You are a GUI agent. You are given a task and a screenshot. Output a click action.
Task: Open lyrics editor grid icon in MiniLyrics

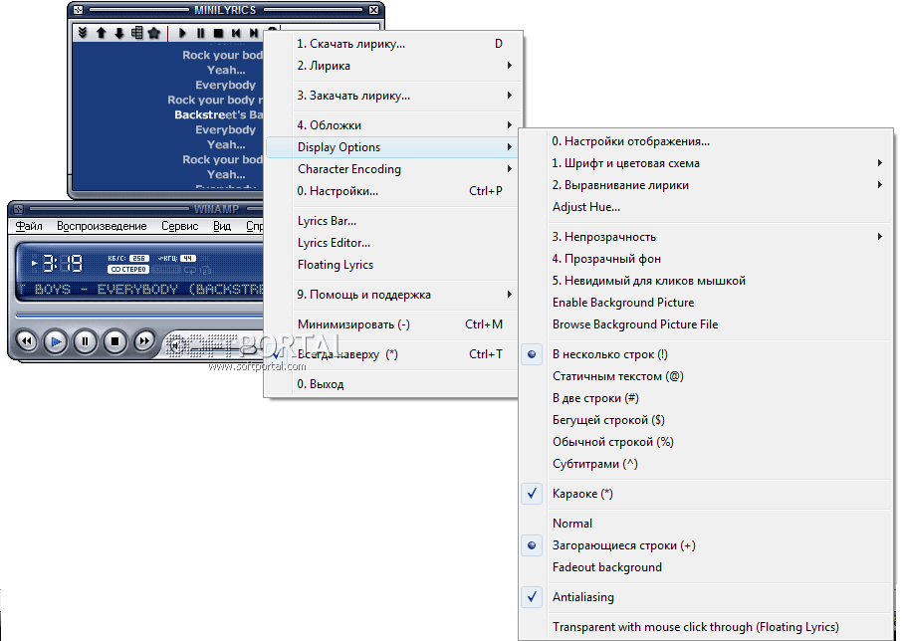(x=136, y=33)
